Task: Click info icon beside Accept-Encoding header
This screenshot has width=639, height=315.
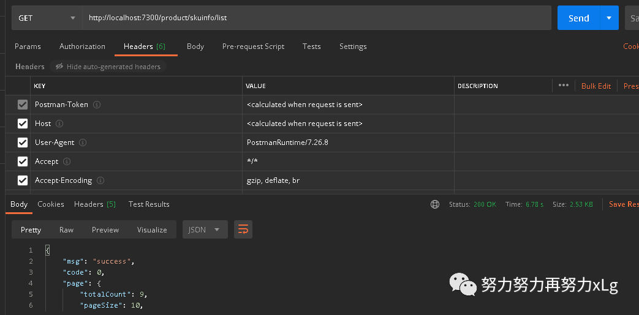Action: click(x=100, y=180)
